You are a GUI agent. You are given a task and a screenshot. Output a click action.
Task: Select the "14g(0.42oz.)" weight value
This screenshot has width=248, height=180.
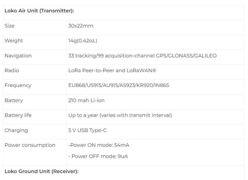click(83, 41)
